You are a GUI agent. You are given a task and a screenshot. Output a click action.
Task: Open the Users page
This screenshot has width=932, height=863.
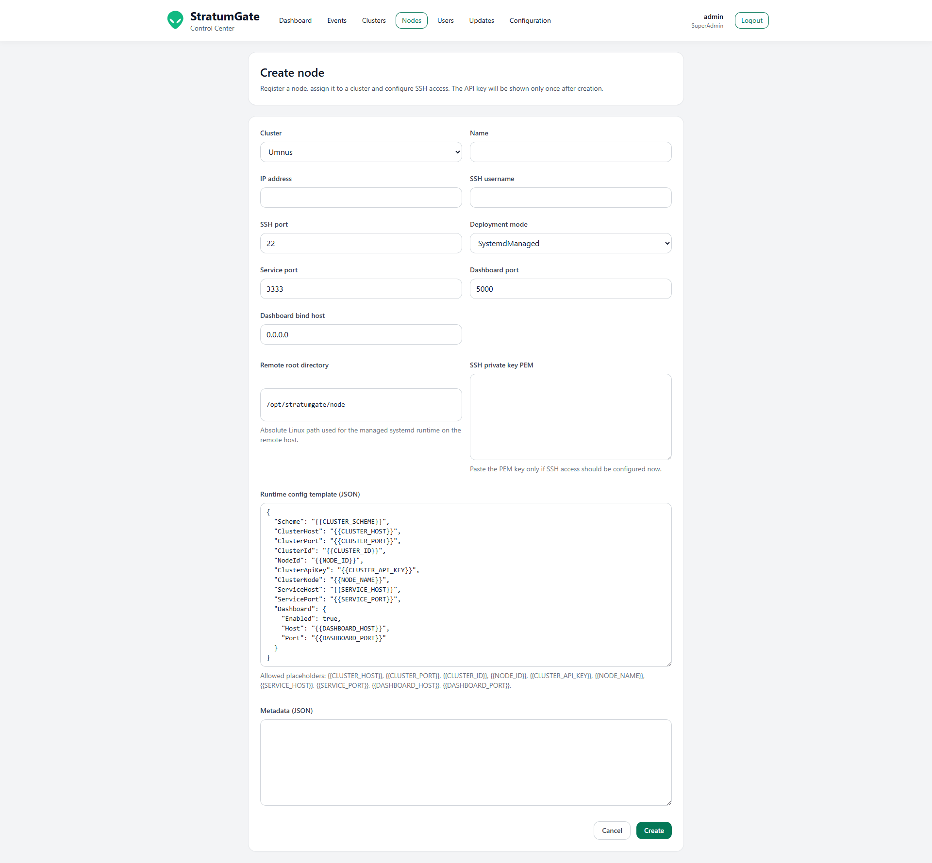445,20
